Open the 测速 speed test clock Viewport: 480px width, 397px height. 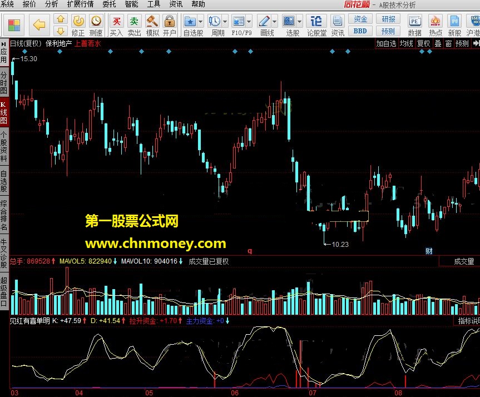click(96, 26)
